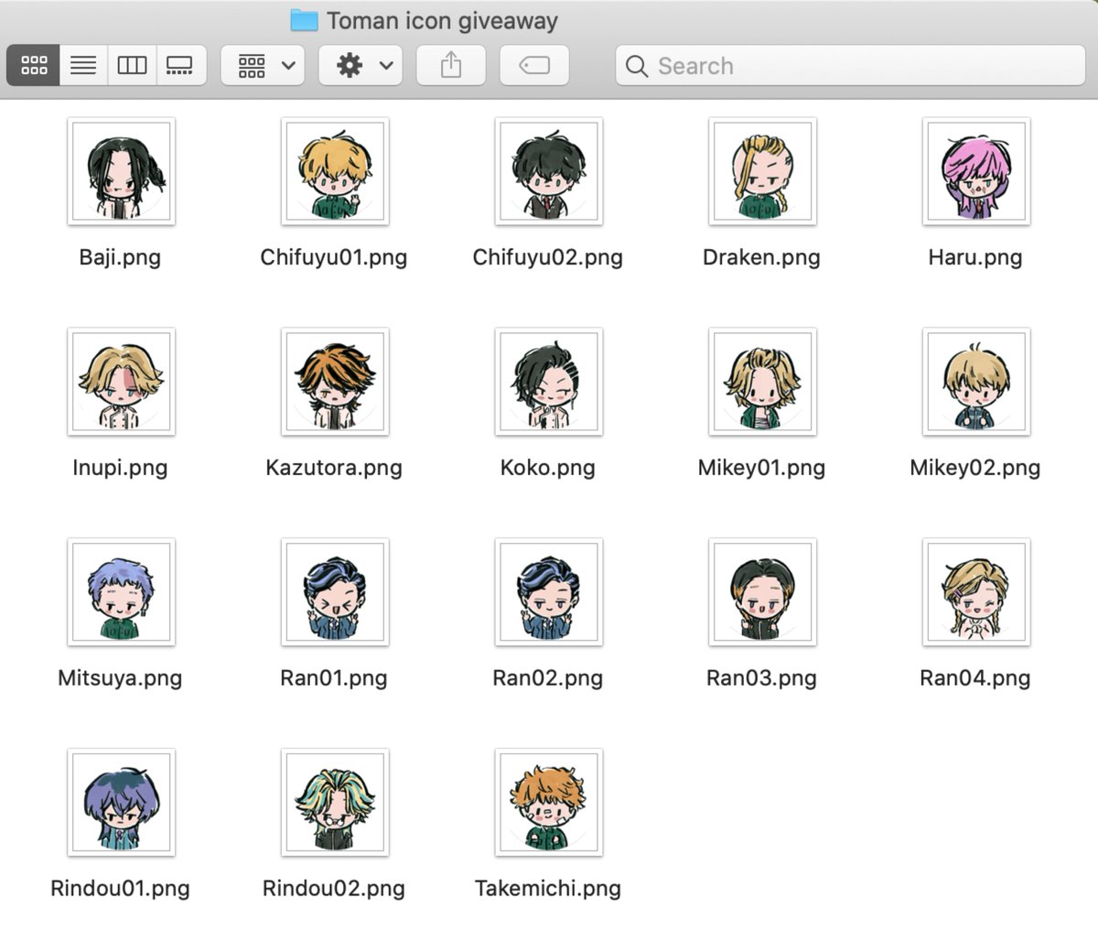This screenshot has height=941, width=1098.
Task: Select the Inupi.png thumbnail
Action: 121,382
